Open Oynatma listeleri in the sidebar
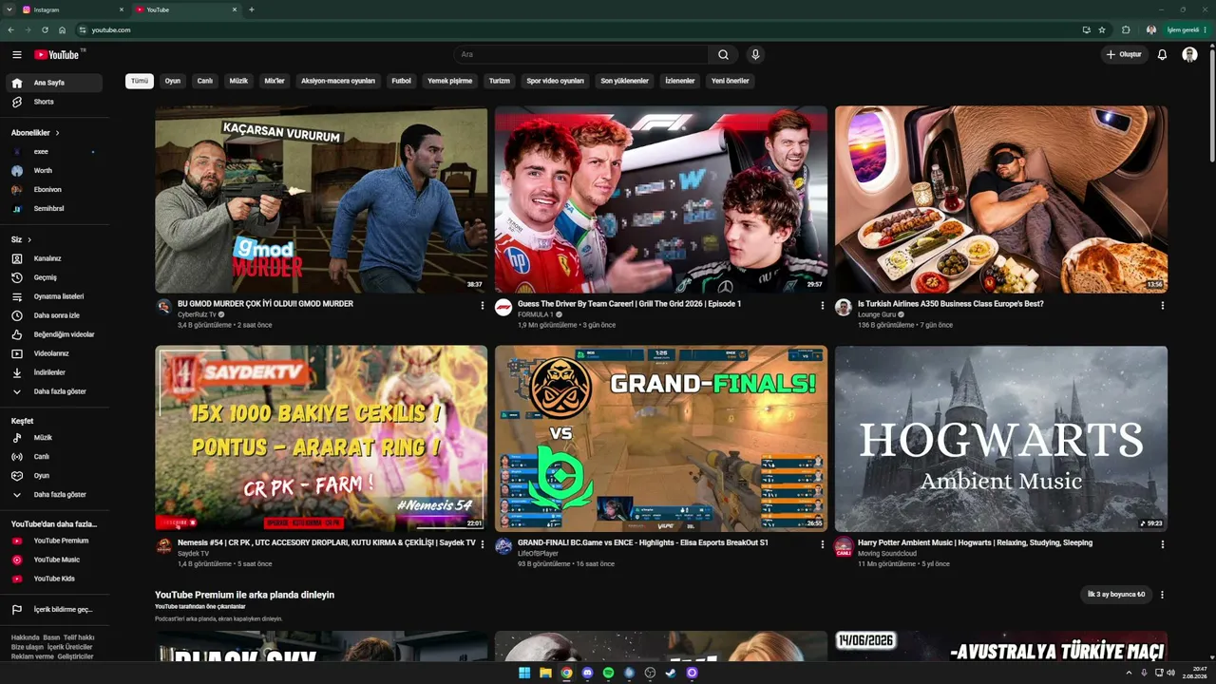This screenshot has width=1216, height=684. [54, 296]
